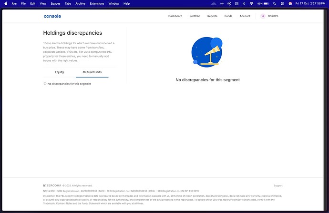Click the cloud icon in menu bar
Screen dimensions: 329x213
214,3
